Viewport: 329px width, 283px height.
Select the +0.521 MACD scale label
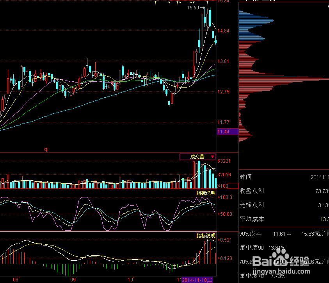click(x=225, y=240)
